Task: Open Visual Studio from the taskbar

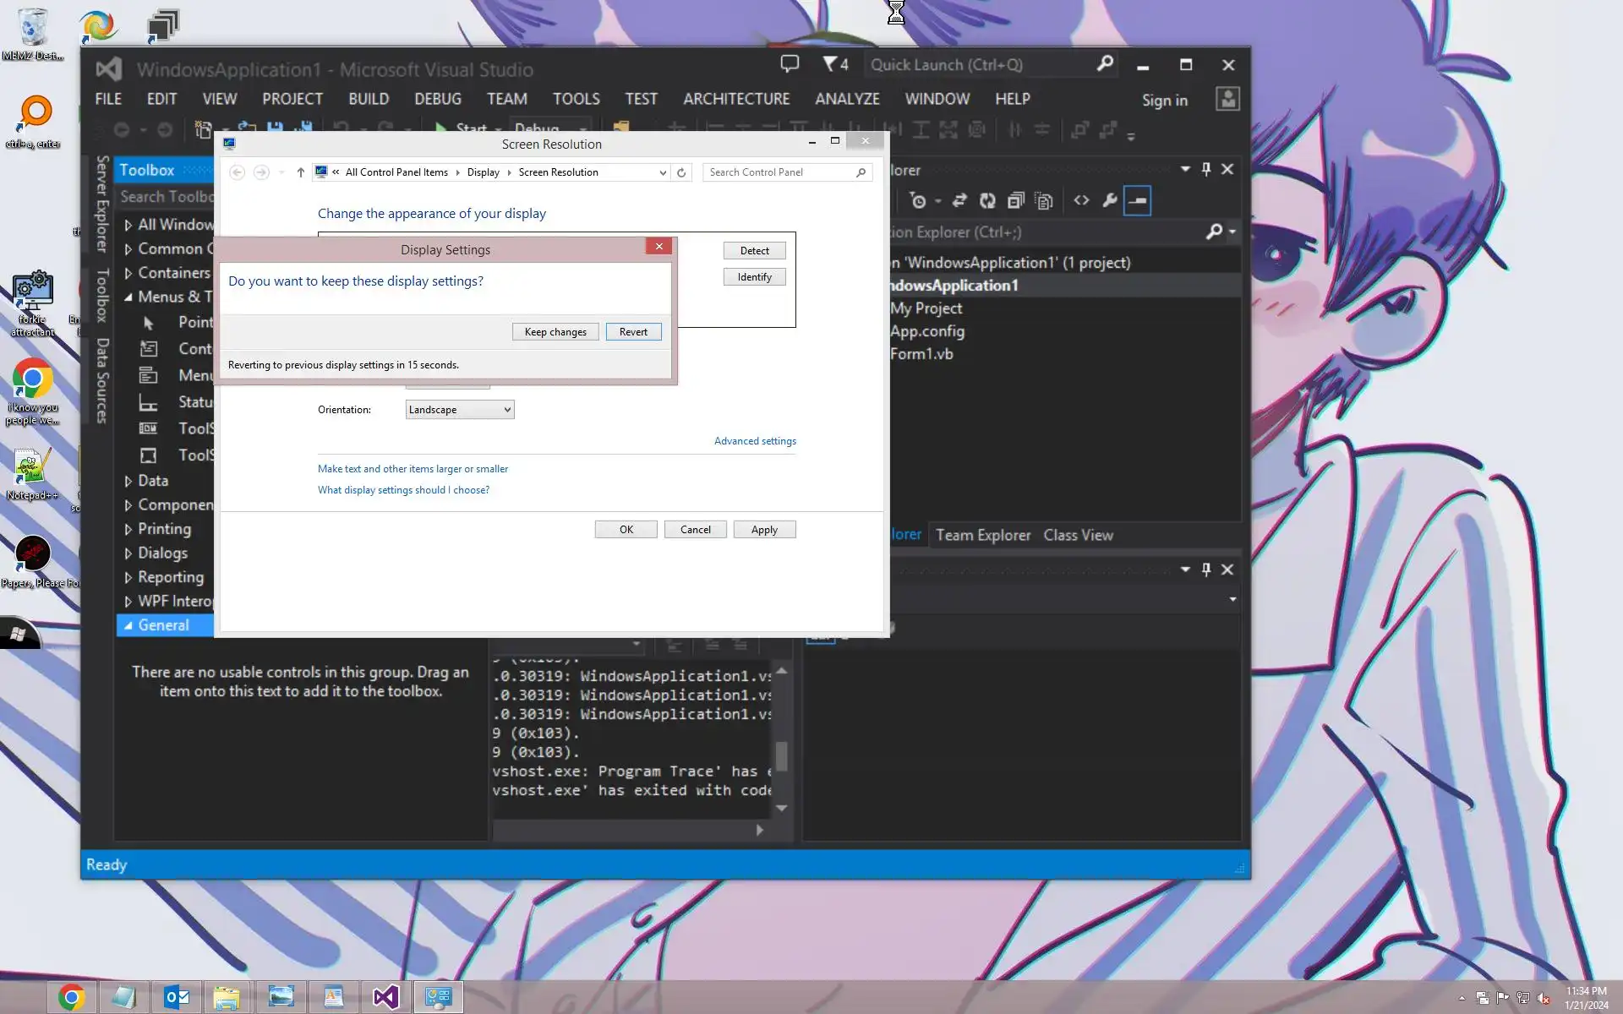Action: click(x=385, y=997)
